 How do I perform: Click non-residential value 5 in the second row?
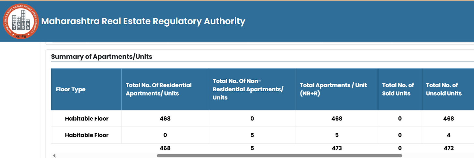tap(252, 135)
